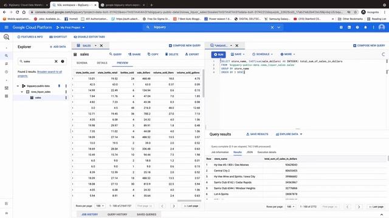Jump to Last page of preview table
Image resolution: width=389 pixels, height=218 pixels.
[x=191, y=206]
